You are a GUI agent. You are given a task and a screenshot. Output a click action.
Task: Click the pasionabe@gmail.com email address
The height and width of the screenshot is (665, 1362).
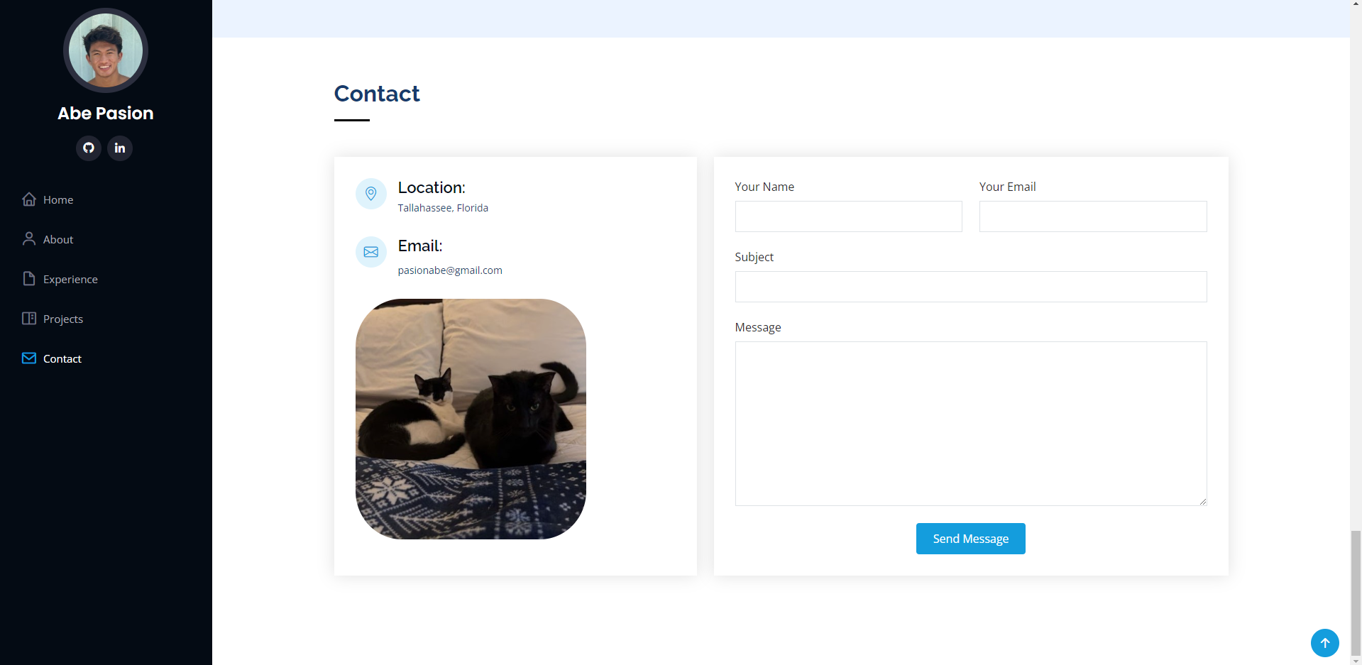[450, 270]
